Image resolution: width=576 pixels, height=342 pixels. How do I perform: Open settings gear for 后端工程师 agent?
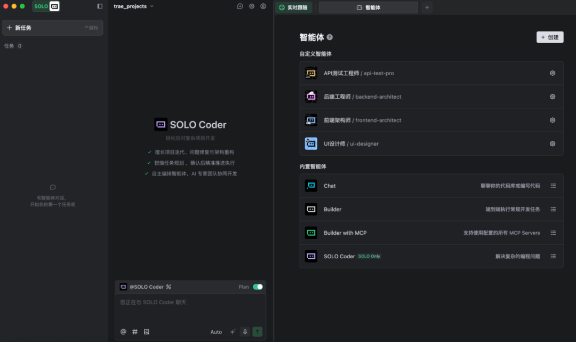pyautogui.click(x=553, y=97)
